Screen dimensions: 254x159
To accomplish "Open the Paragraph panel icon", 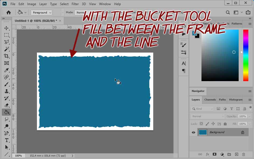I will point(183,71).
